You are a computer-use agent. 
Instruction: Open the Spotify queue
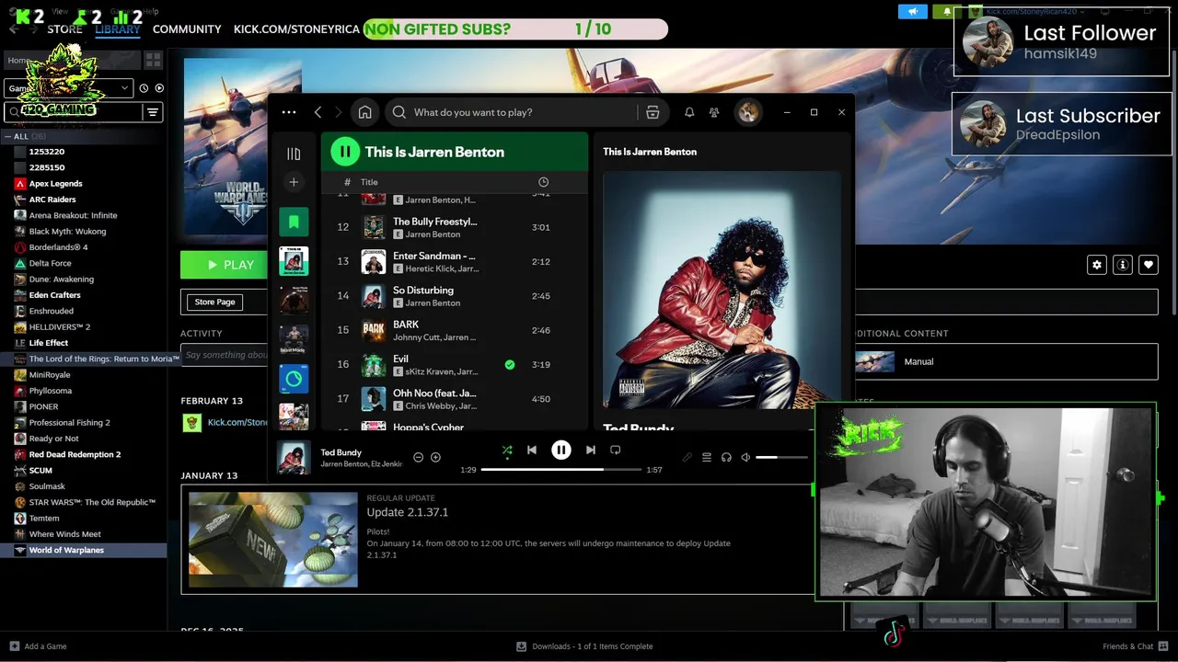pos(707,457)
